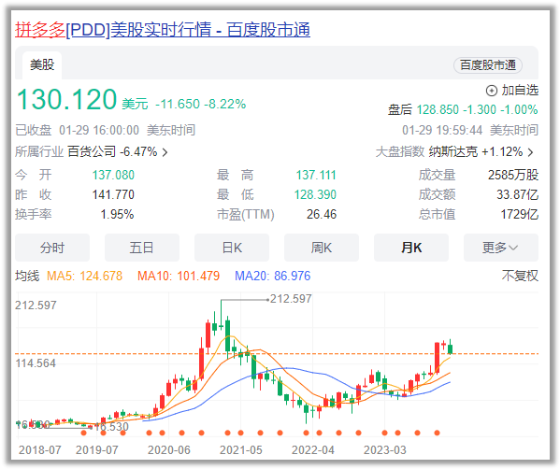Click the tall red candle above 2023 rally
The width and height of the screenshot is (560, 469).
click(437, 358)
